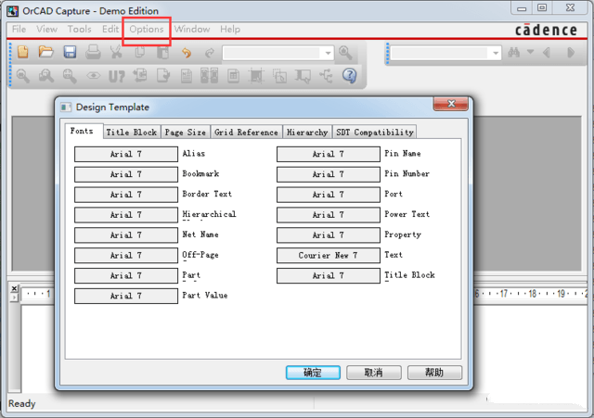The image size is (594, 418).
Task: Click the Zoom In magnifier icon
Action: [22, 76]
